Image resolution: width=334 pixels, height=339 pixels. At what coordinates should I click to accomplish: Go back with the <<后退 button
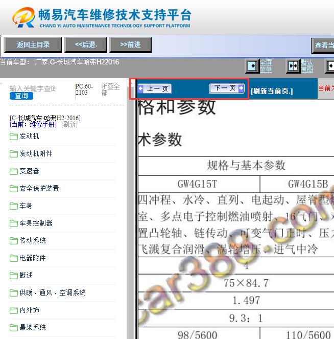pos(85,45)
